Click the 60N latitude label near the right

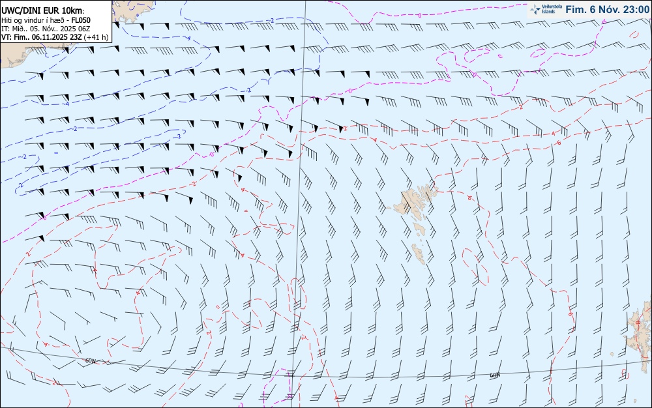[x=494, y=375]
